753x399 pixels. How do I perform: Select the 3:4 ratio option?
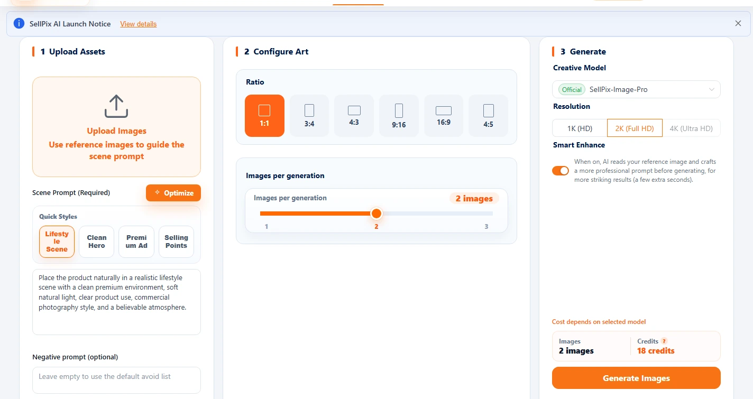pyautogui.click(x=309, y=116)
